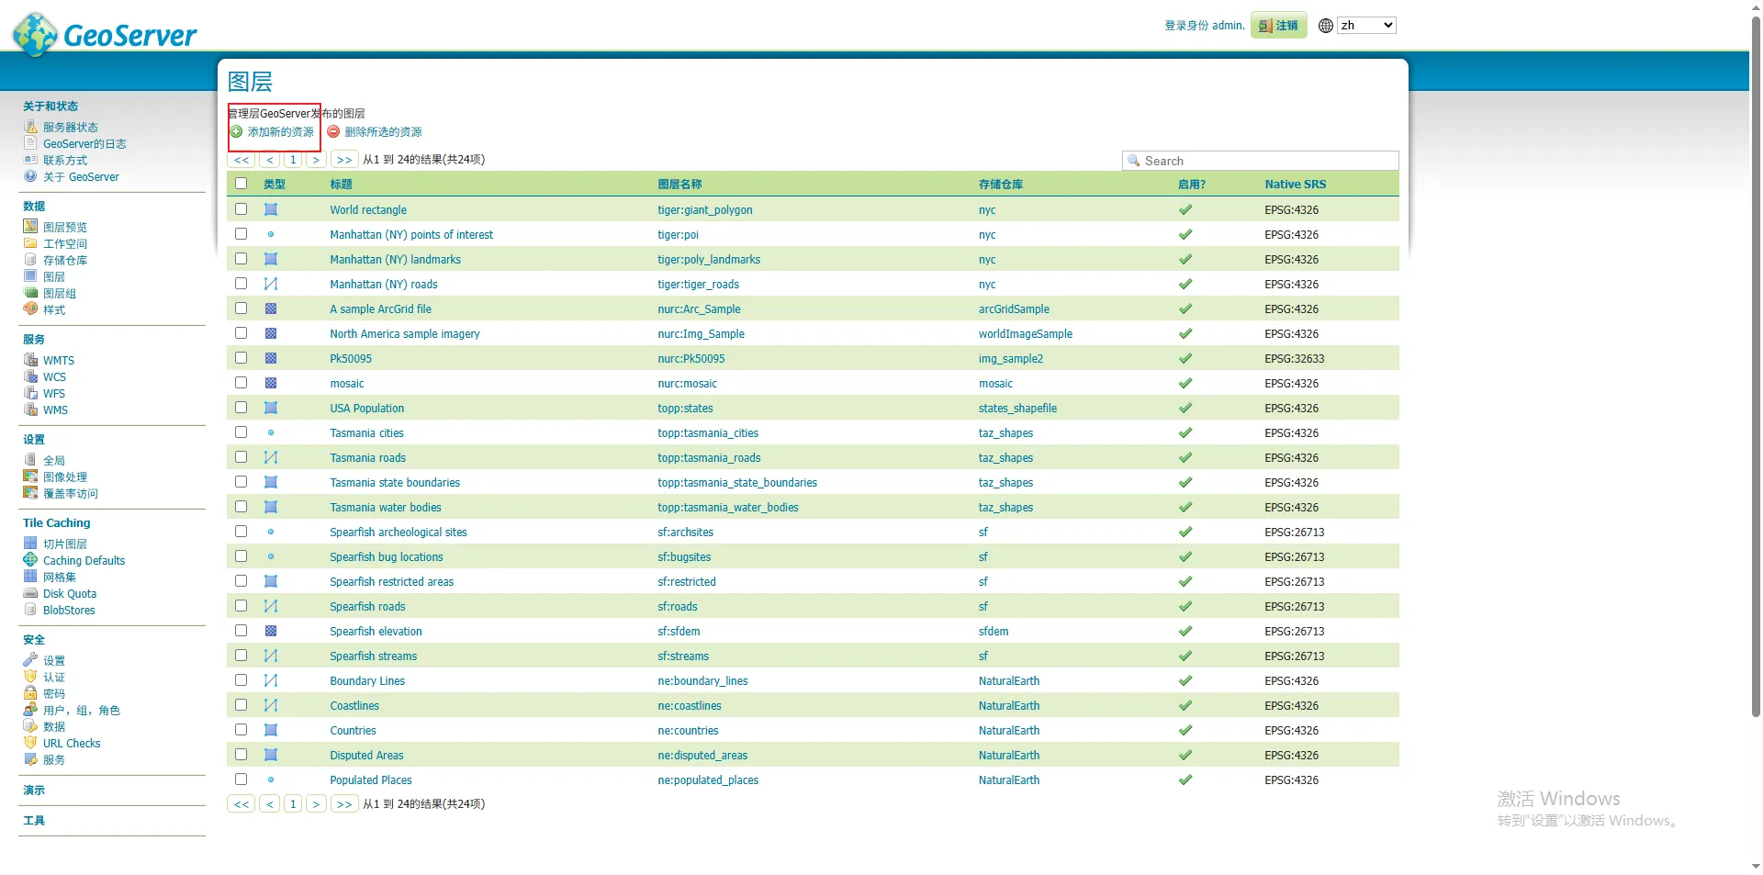This screenshot has height=875, width=1763.
Task: Click the GeoServer globe logo icon
Action: click(x=36, y=34)
